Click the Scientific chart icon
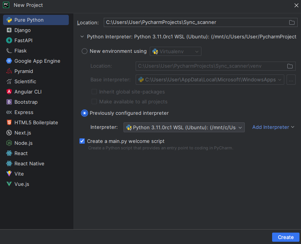The height and width of the screenshot is (244, 301). (x=9, y=81)
